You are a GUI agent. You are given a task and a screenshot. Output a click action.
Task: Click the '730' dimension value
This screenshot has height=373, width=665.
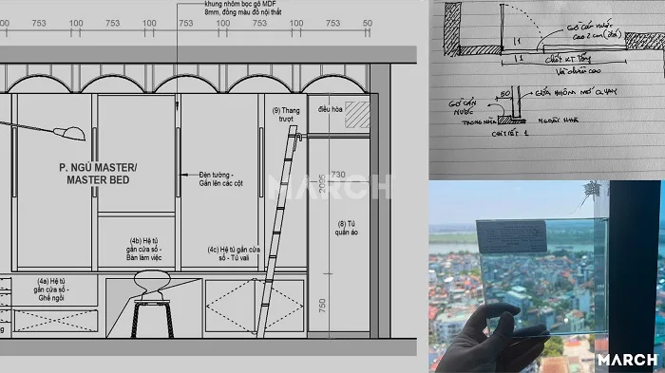click(x=338, y=175)
